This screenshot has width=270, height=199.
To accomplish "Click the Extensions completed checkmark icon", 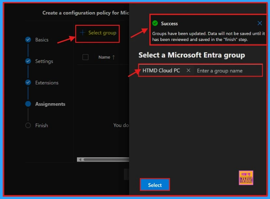I will pos(28,82).
